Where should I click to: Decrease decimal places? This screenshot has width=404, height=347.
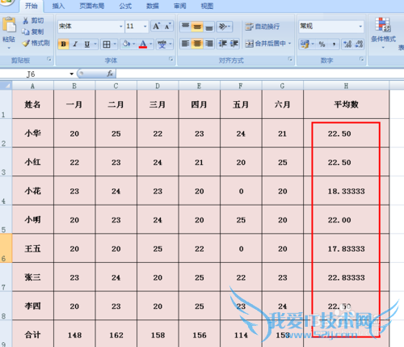click(x=359, y=44)
